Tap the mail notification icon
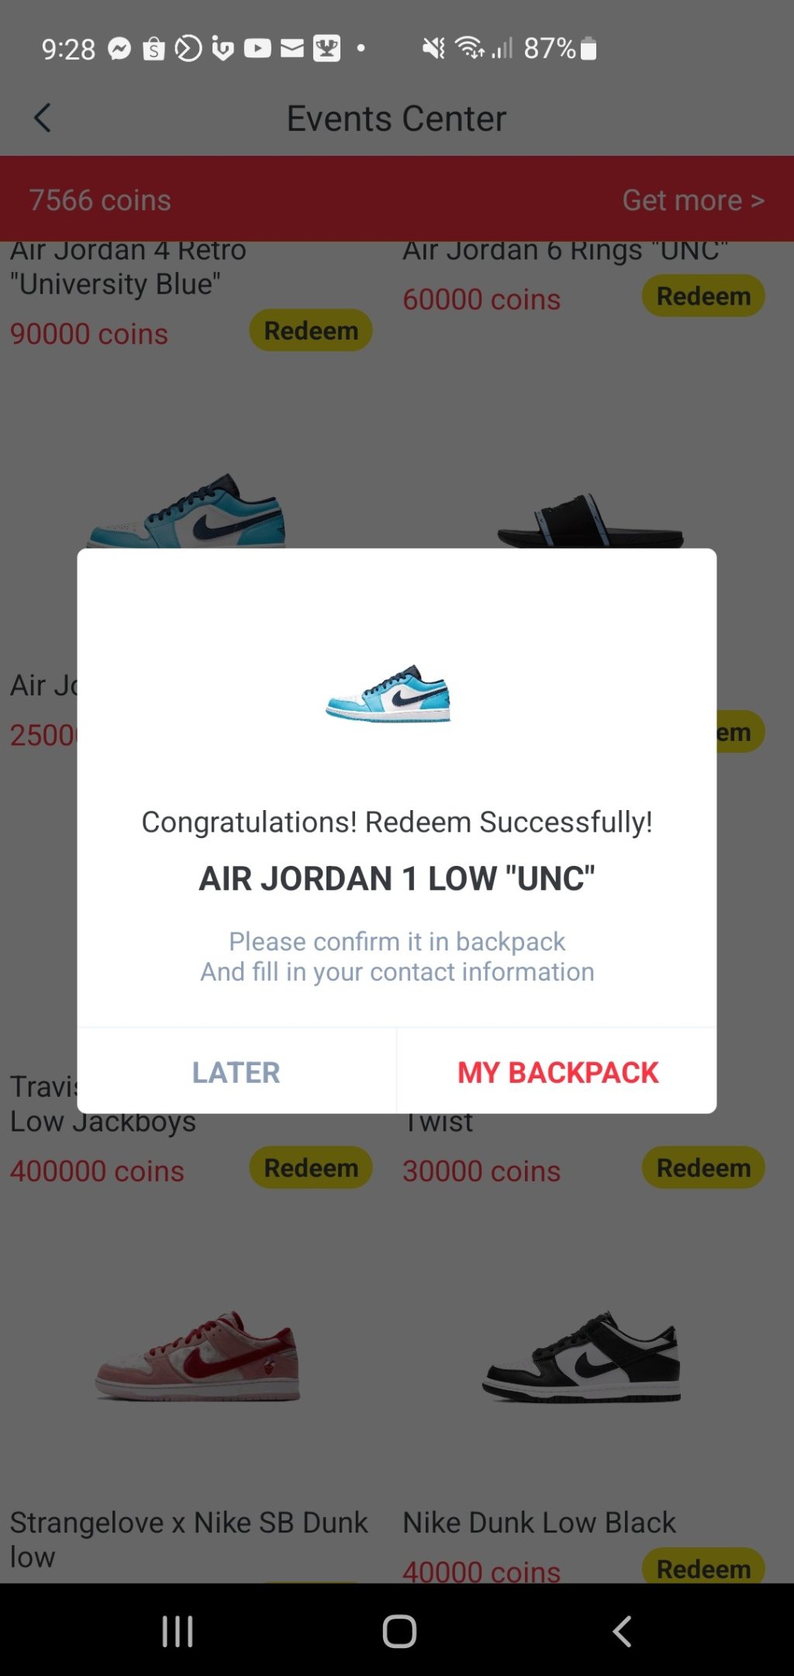 coord(292,49)
